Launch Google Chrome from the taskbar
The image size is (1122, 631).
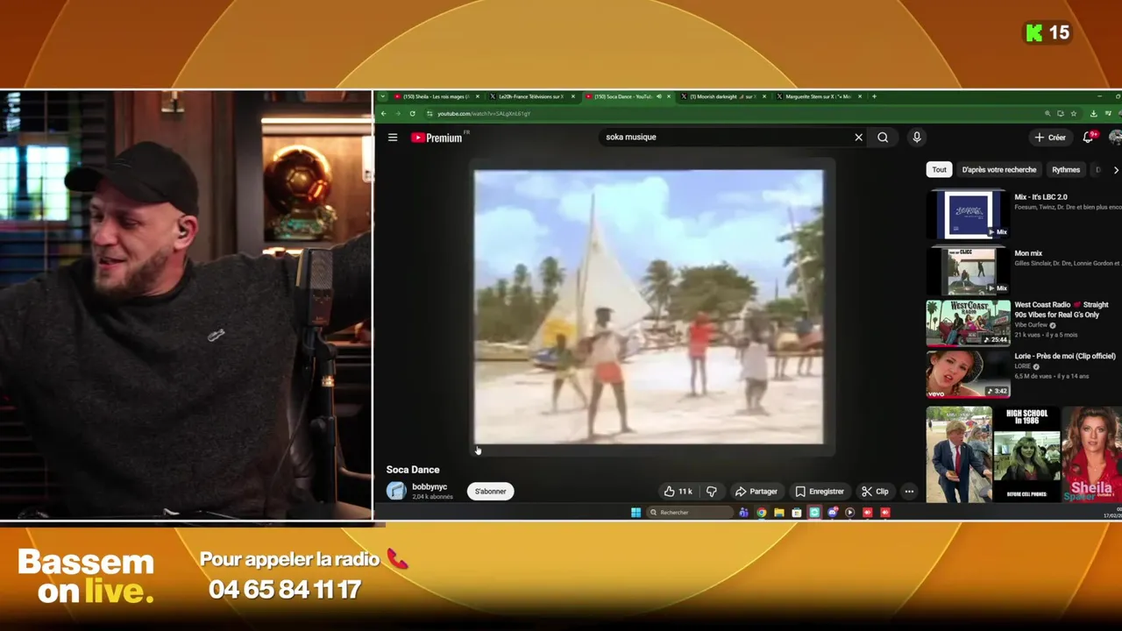(x=761, y=513)
